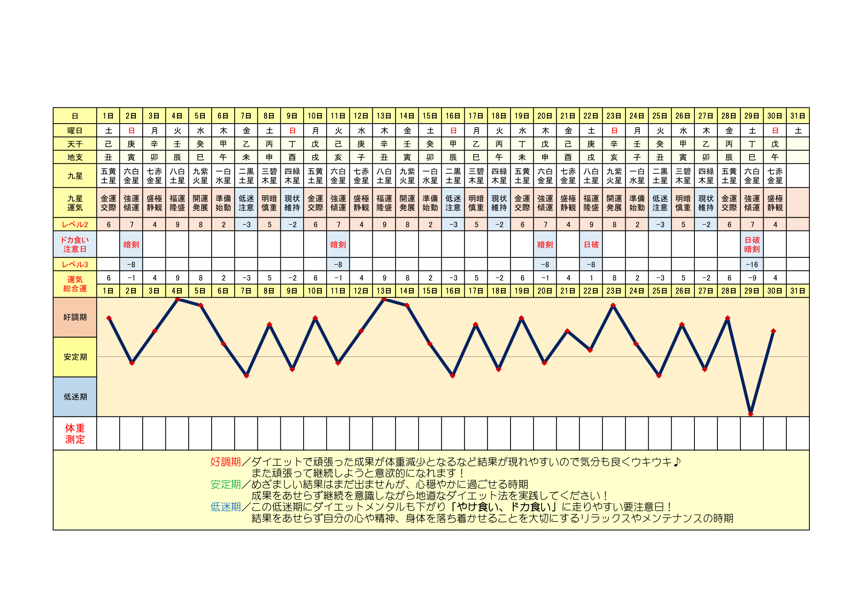Click the lowest chart point on day 29

(x=750, y=414)
